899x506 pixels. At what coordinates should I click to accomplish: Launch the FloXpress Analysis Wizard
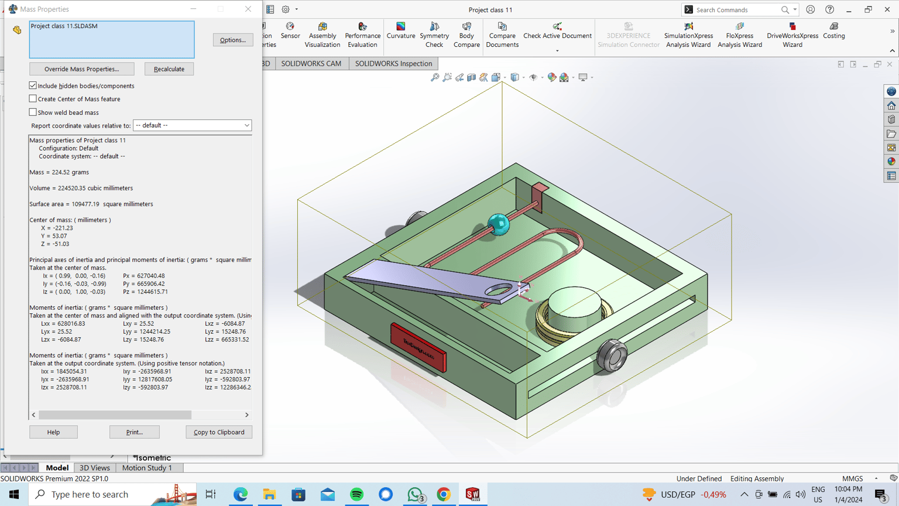pos(740,35)
